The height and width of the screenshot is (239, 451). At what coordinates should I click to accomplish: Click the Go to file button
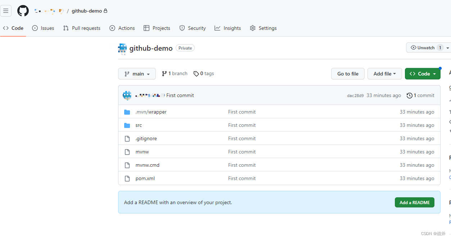pyautogui.click(x=348, y=74)
